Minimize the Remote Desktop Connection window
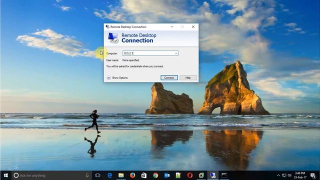320x180 pixels. (x=172, y=26)
